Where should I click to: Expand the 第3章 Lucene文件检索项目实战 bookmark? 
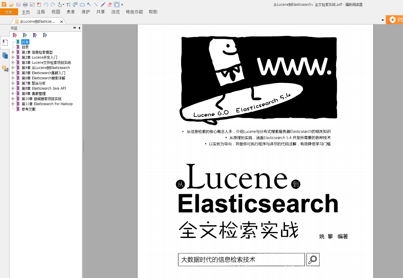[13, 63]
